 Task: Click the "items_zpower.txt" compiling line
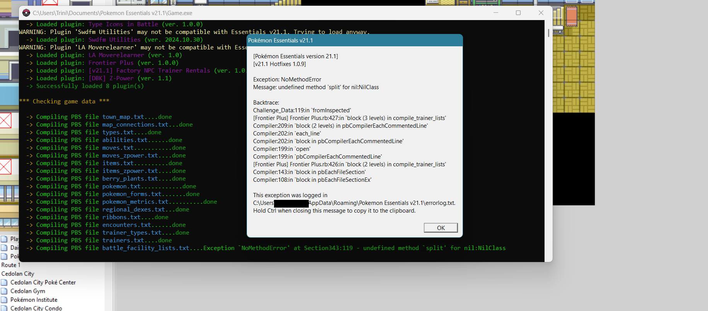(106, 171)
